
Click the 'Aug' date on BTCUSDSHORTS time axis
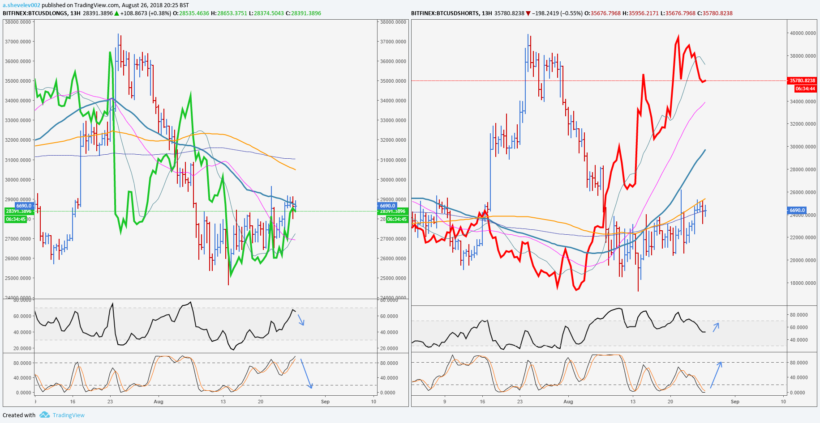(568, 402)
